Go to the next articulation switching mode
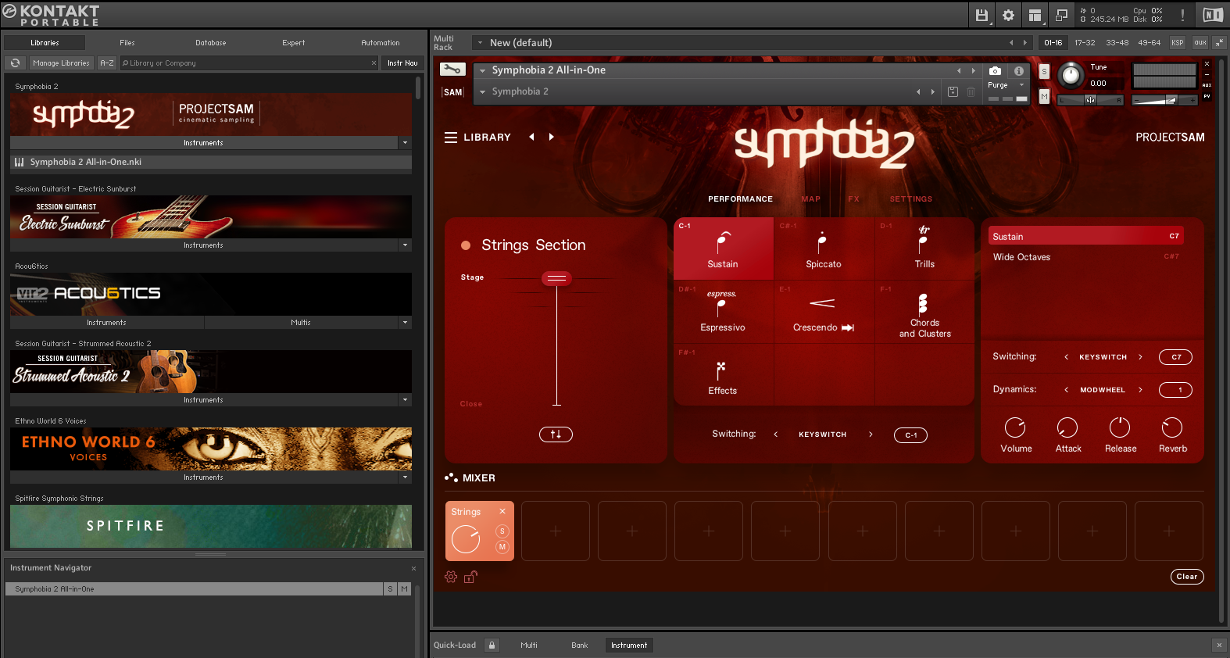1230x658 pixels. pyautogui.click(x=871, y=434)
